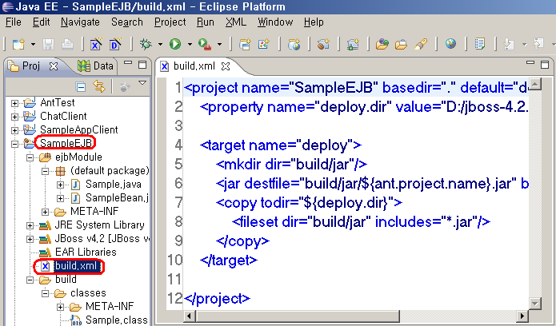Open the Debug dropdown arrow
This screenshot has width=556, height=326.
160,45
